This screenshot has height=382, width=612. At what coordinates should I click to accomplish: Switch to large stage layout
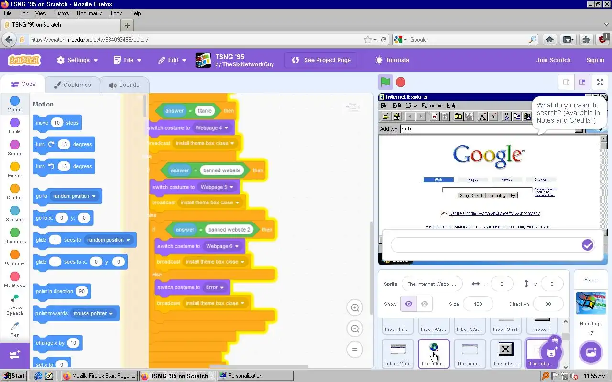[x=582, y=82]
